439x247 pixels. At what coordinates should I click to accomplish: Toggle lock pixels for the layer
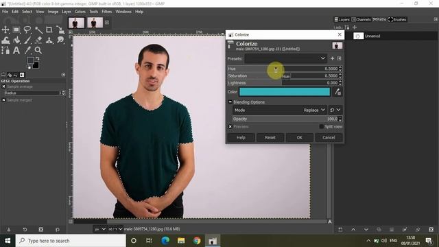point(347,27)
